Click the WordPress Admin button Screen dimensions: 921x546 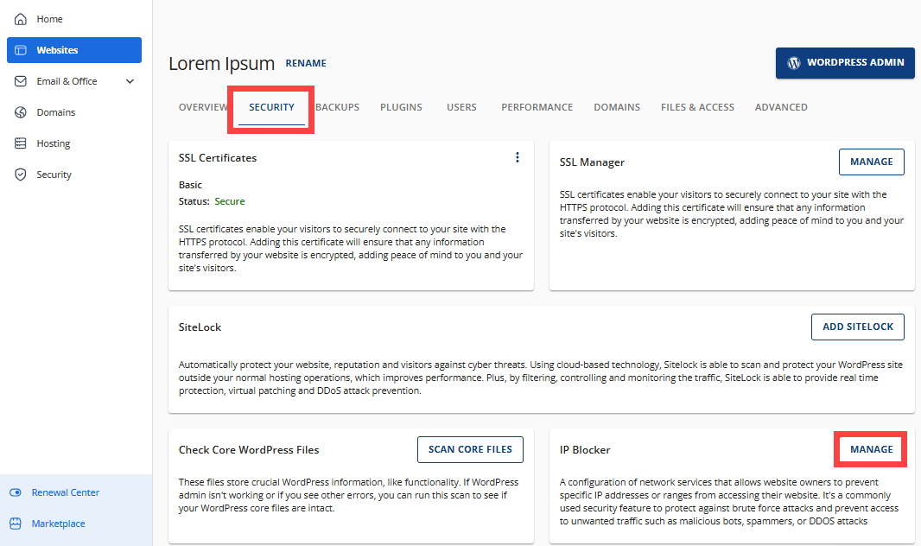point(845,63)
